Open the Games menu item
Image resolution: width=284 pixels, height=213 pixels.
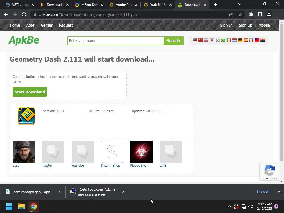pos(47,25)
